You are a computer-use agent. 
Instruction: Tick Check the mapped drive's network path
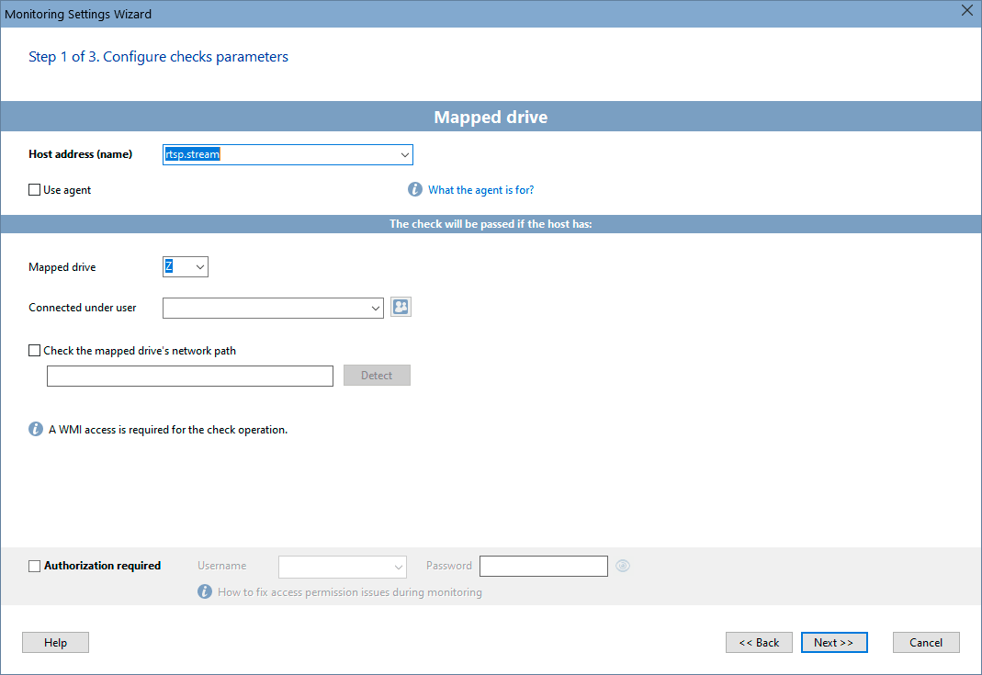click(35, 350)
